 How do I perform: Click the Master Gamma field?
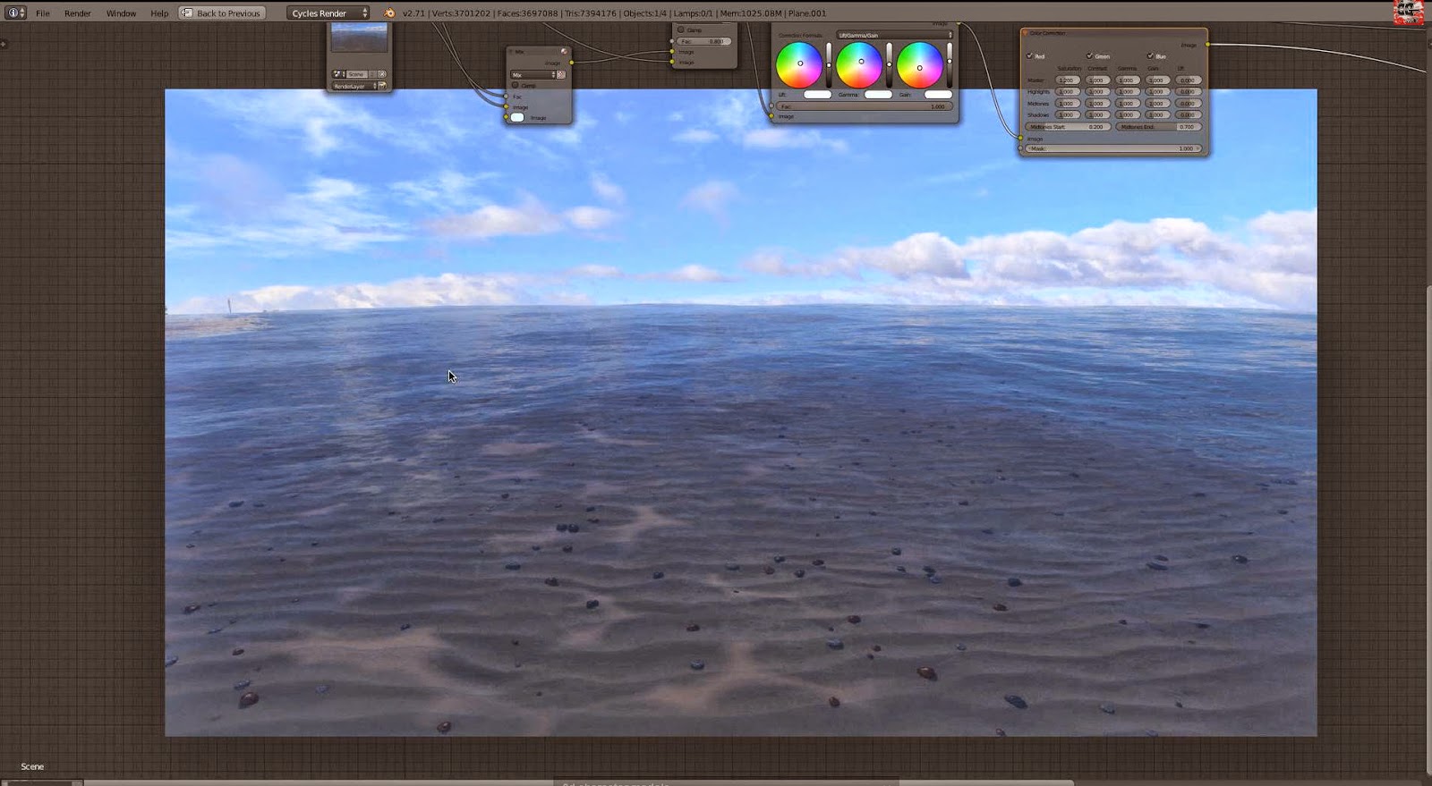(1128, 80)
